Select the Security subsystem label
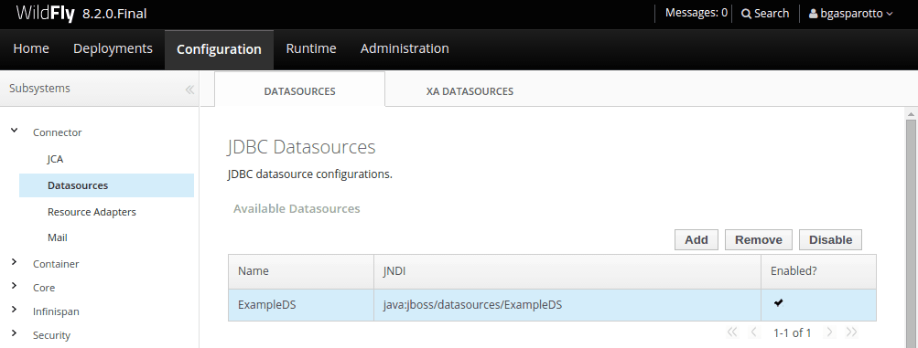The width and height of the screenshot is (918, 348). point(51,336)
